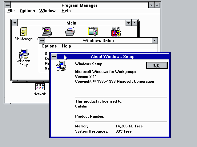Click the "Network" group label

[x=40, y=94]
